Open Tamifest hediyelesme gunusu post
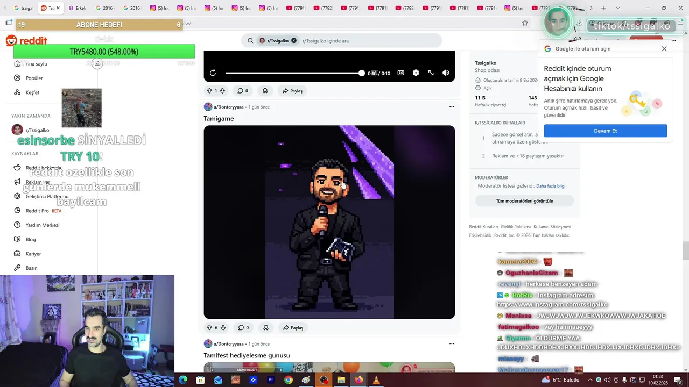 tap(247, 355)
